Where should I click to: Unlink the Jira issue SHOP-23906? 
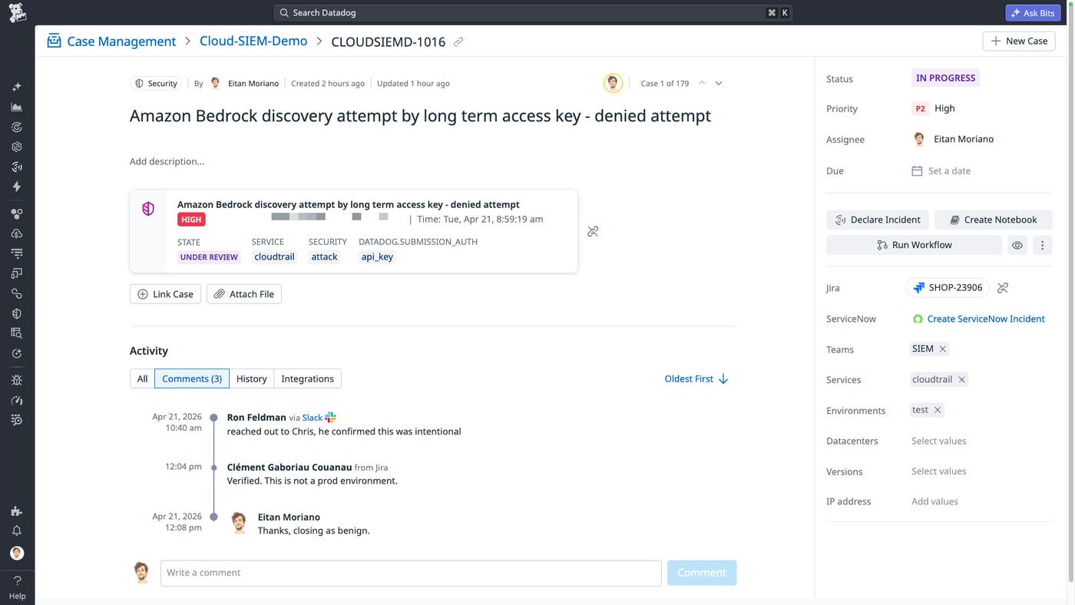(1003, 288)
